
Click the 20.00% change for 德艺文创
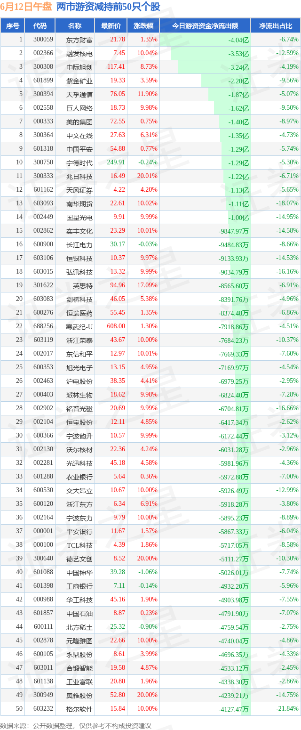147,559
